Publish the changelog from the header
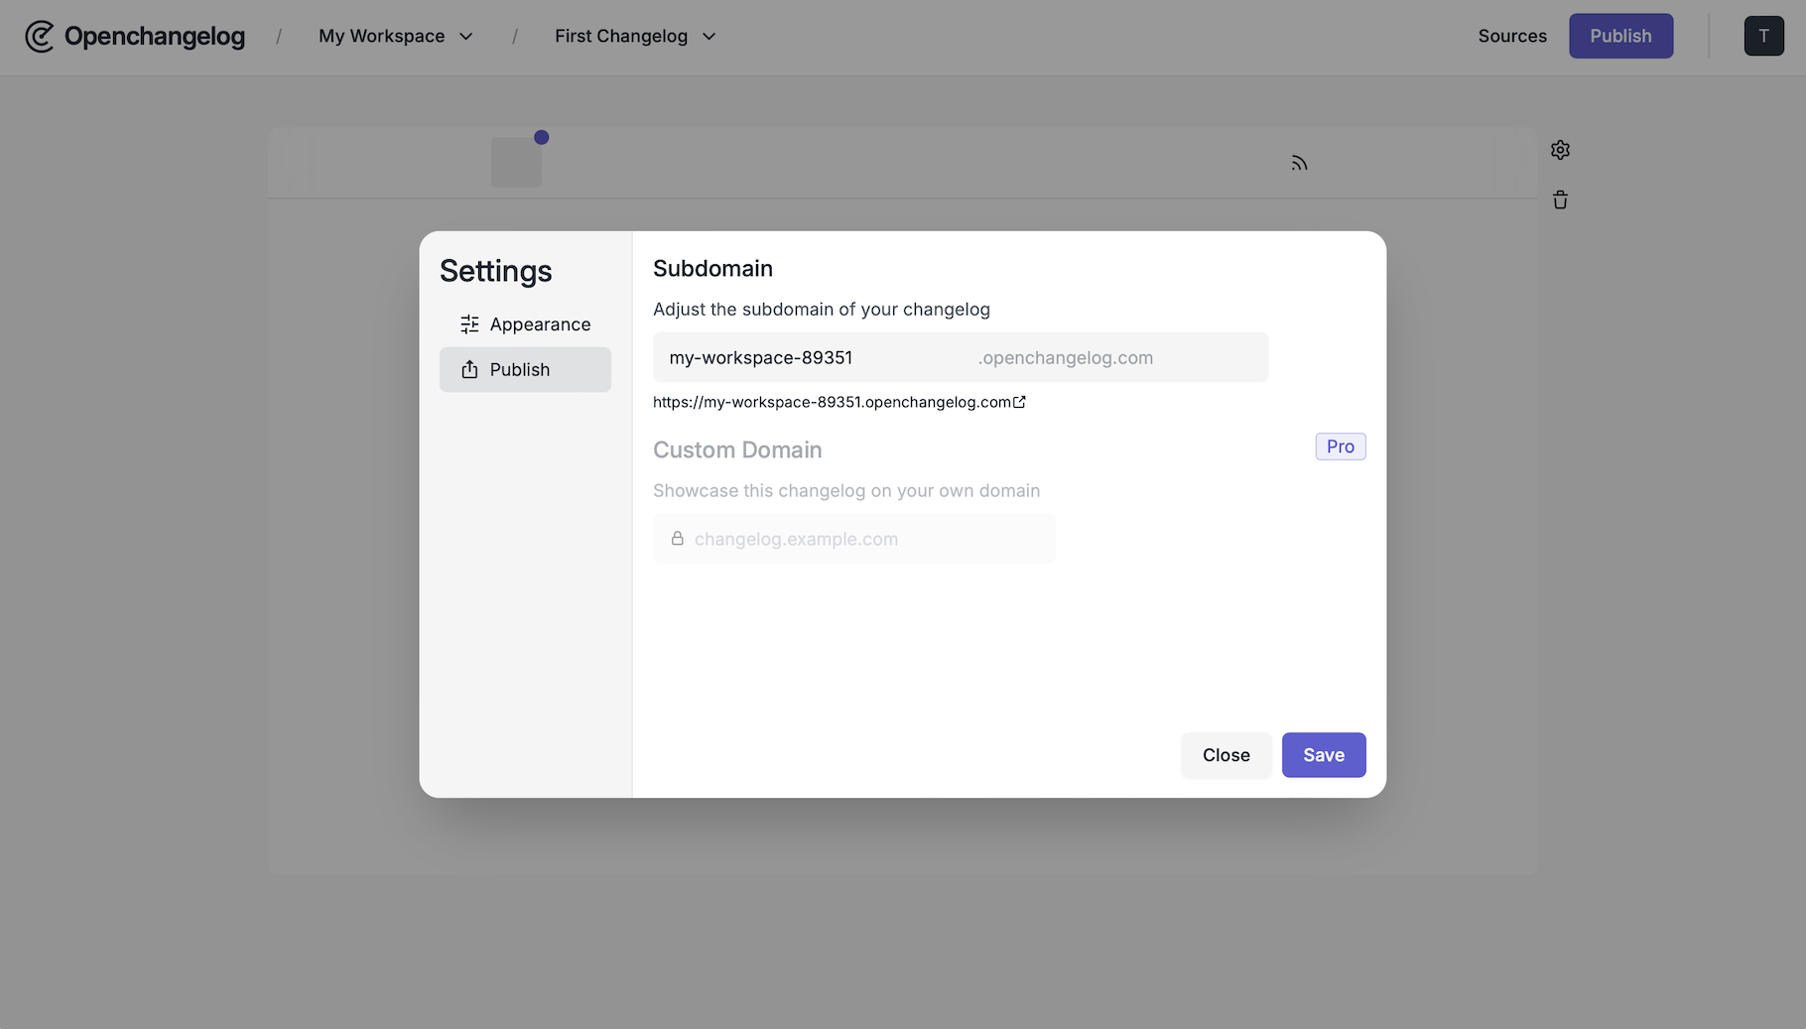The image size is (1806, 1029). [1620, 36]
